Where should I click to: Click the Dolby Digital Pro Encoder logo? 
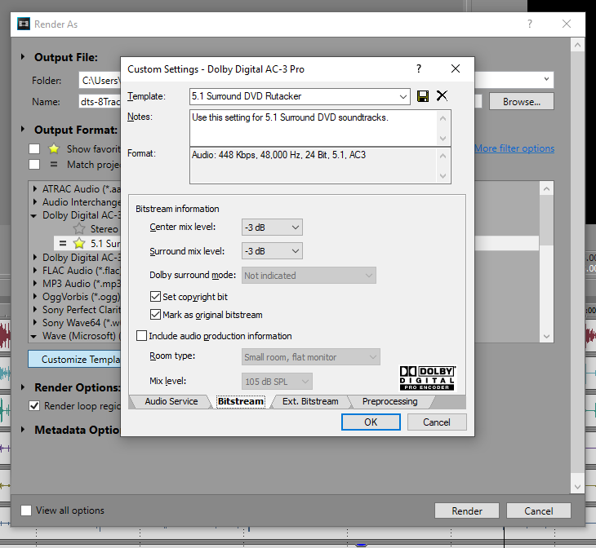coord(427,378)
